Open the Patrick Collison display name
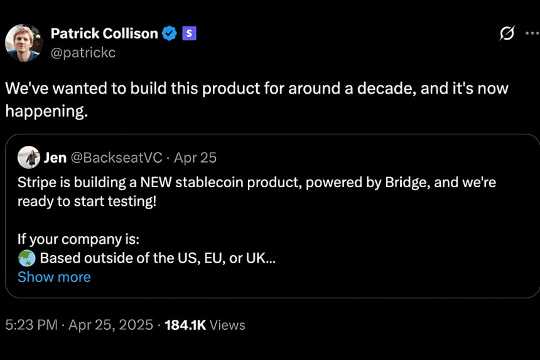 (104, 33)
